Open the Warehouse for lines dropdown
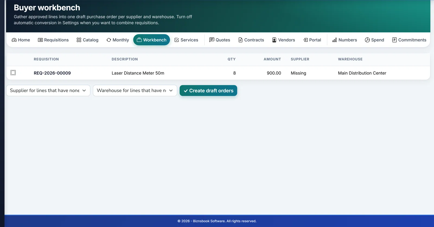The width and height of the screenshot is (434, 227). [x=135, y=91]
